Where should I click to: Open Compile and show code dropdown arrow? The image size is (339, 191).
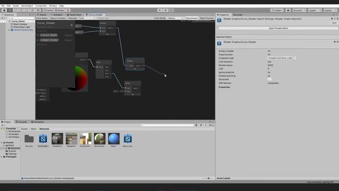tap(295, 58)
